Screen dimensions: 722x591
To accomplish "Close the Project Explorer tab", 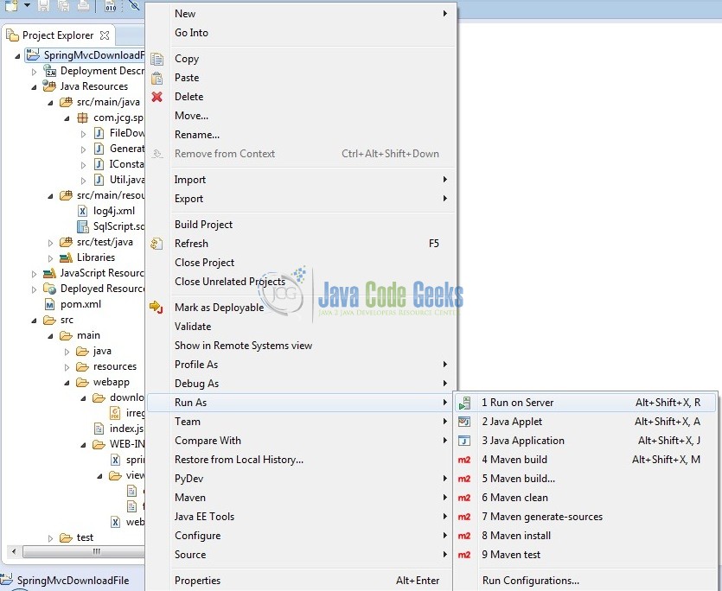I will tap(105, 35).
